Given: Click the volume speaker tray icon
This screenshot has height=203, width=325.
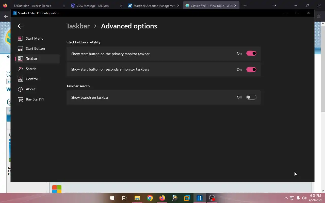Looking at the screenshot, I should click(304, 198).
